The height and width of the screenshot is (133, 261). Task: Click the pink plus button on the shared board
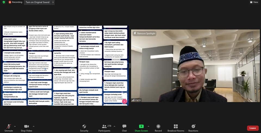[x=124, y=101]
